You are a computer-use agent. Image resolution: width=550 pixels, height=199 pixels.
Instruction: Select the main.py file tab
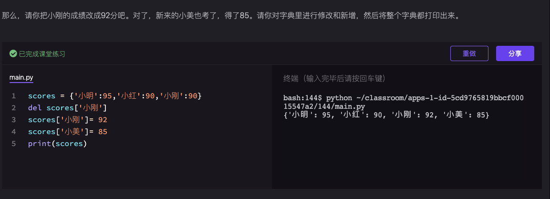pyautogui.click(x=21, y=77)
